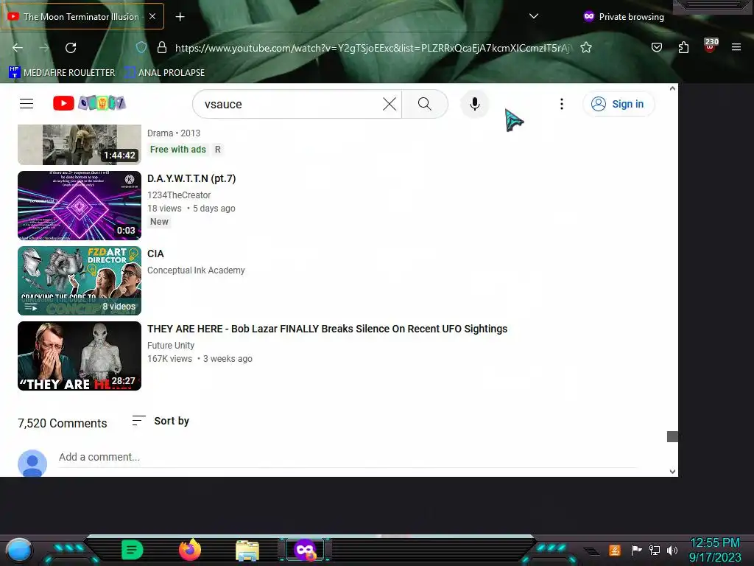The height and width of the screenshot is (566, 754).
Task: Open MEDIAFIRE ROULETTER bookmark
Action: pyautogui.click(x=62, y=73)
